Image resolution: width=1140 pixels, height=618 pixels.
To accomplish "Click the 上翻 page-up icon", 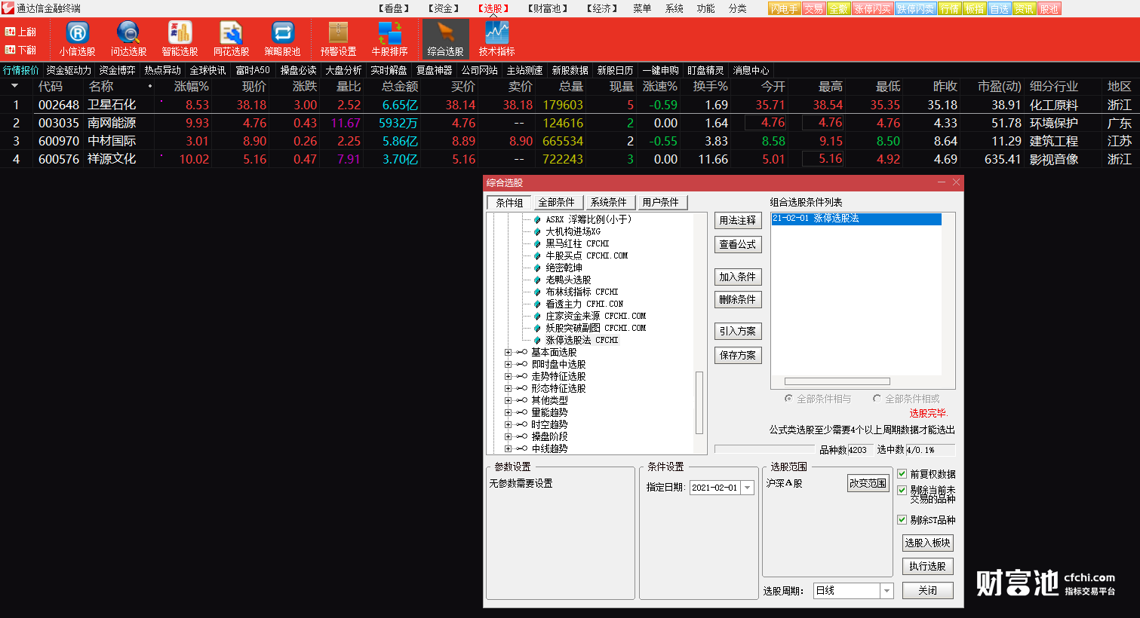I will coord(20,32).
